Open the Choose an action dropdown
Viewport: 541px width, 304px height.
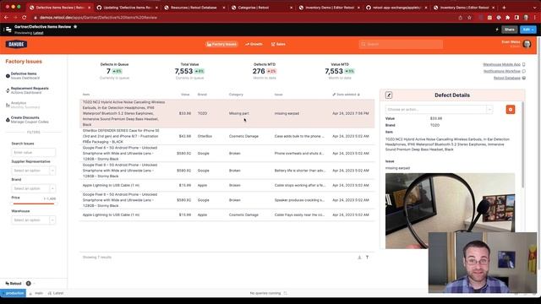click(439, 110)
